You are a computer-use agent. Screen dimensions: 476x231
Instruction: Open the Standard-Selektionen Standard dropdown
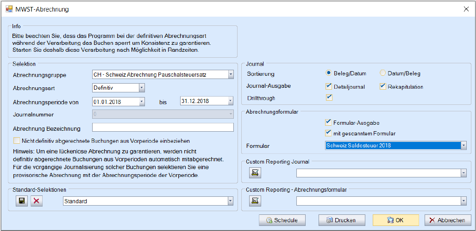point(231,201)
